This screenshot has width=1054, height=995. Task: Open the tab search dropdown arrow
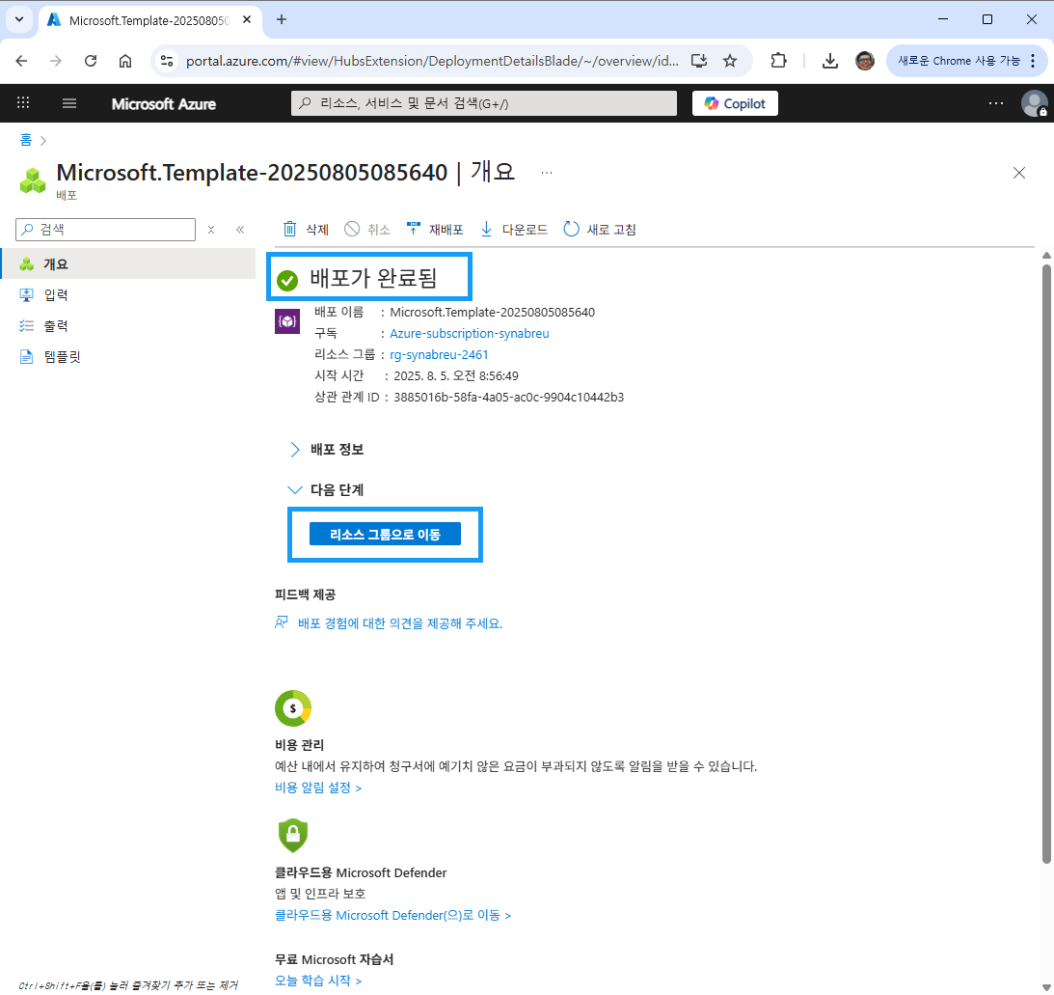point(19,19)
